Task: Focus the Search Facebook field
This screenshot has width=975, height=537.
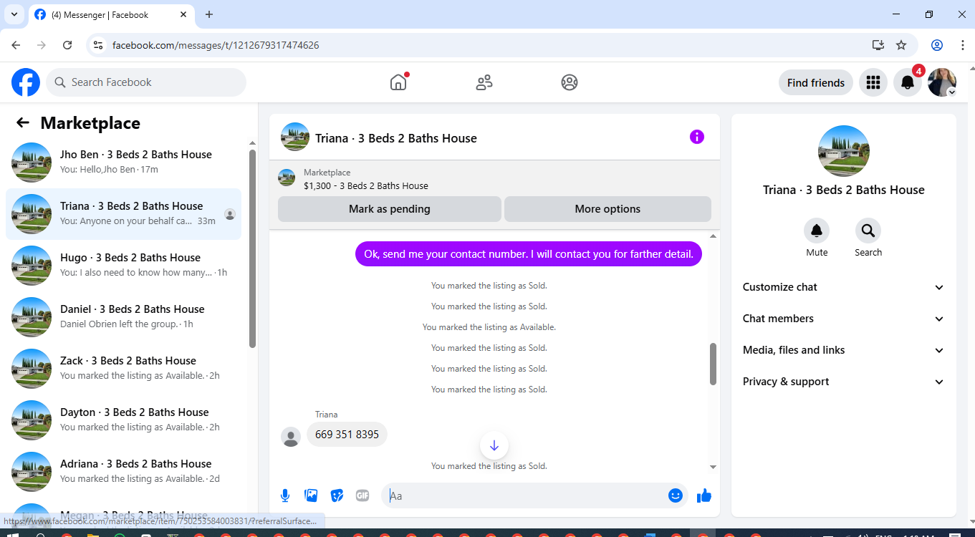Action: pyautogui.click(x=146, y=82)
